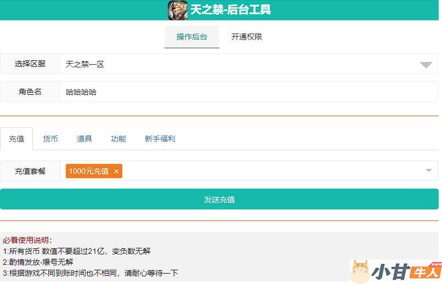Click the 必看使用说明 heading text

pos(27,240)
